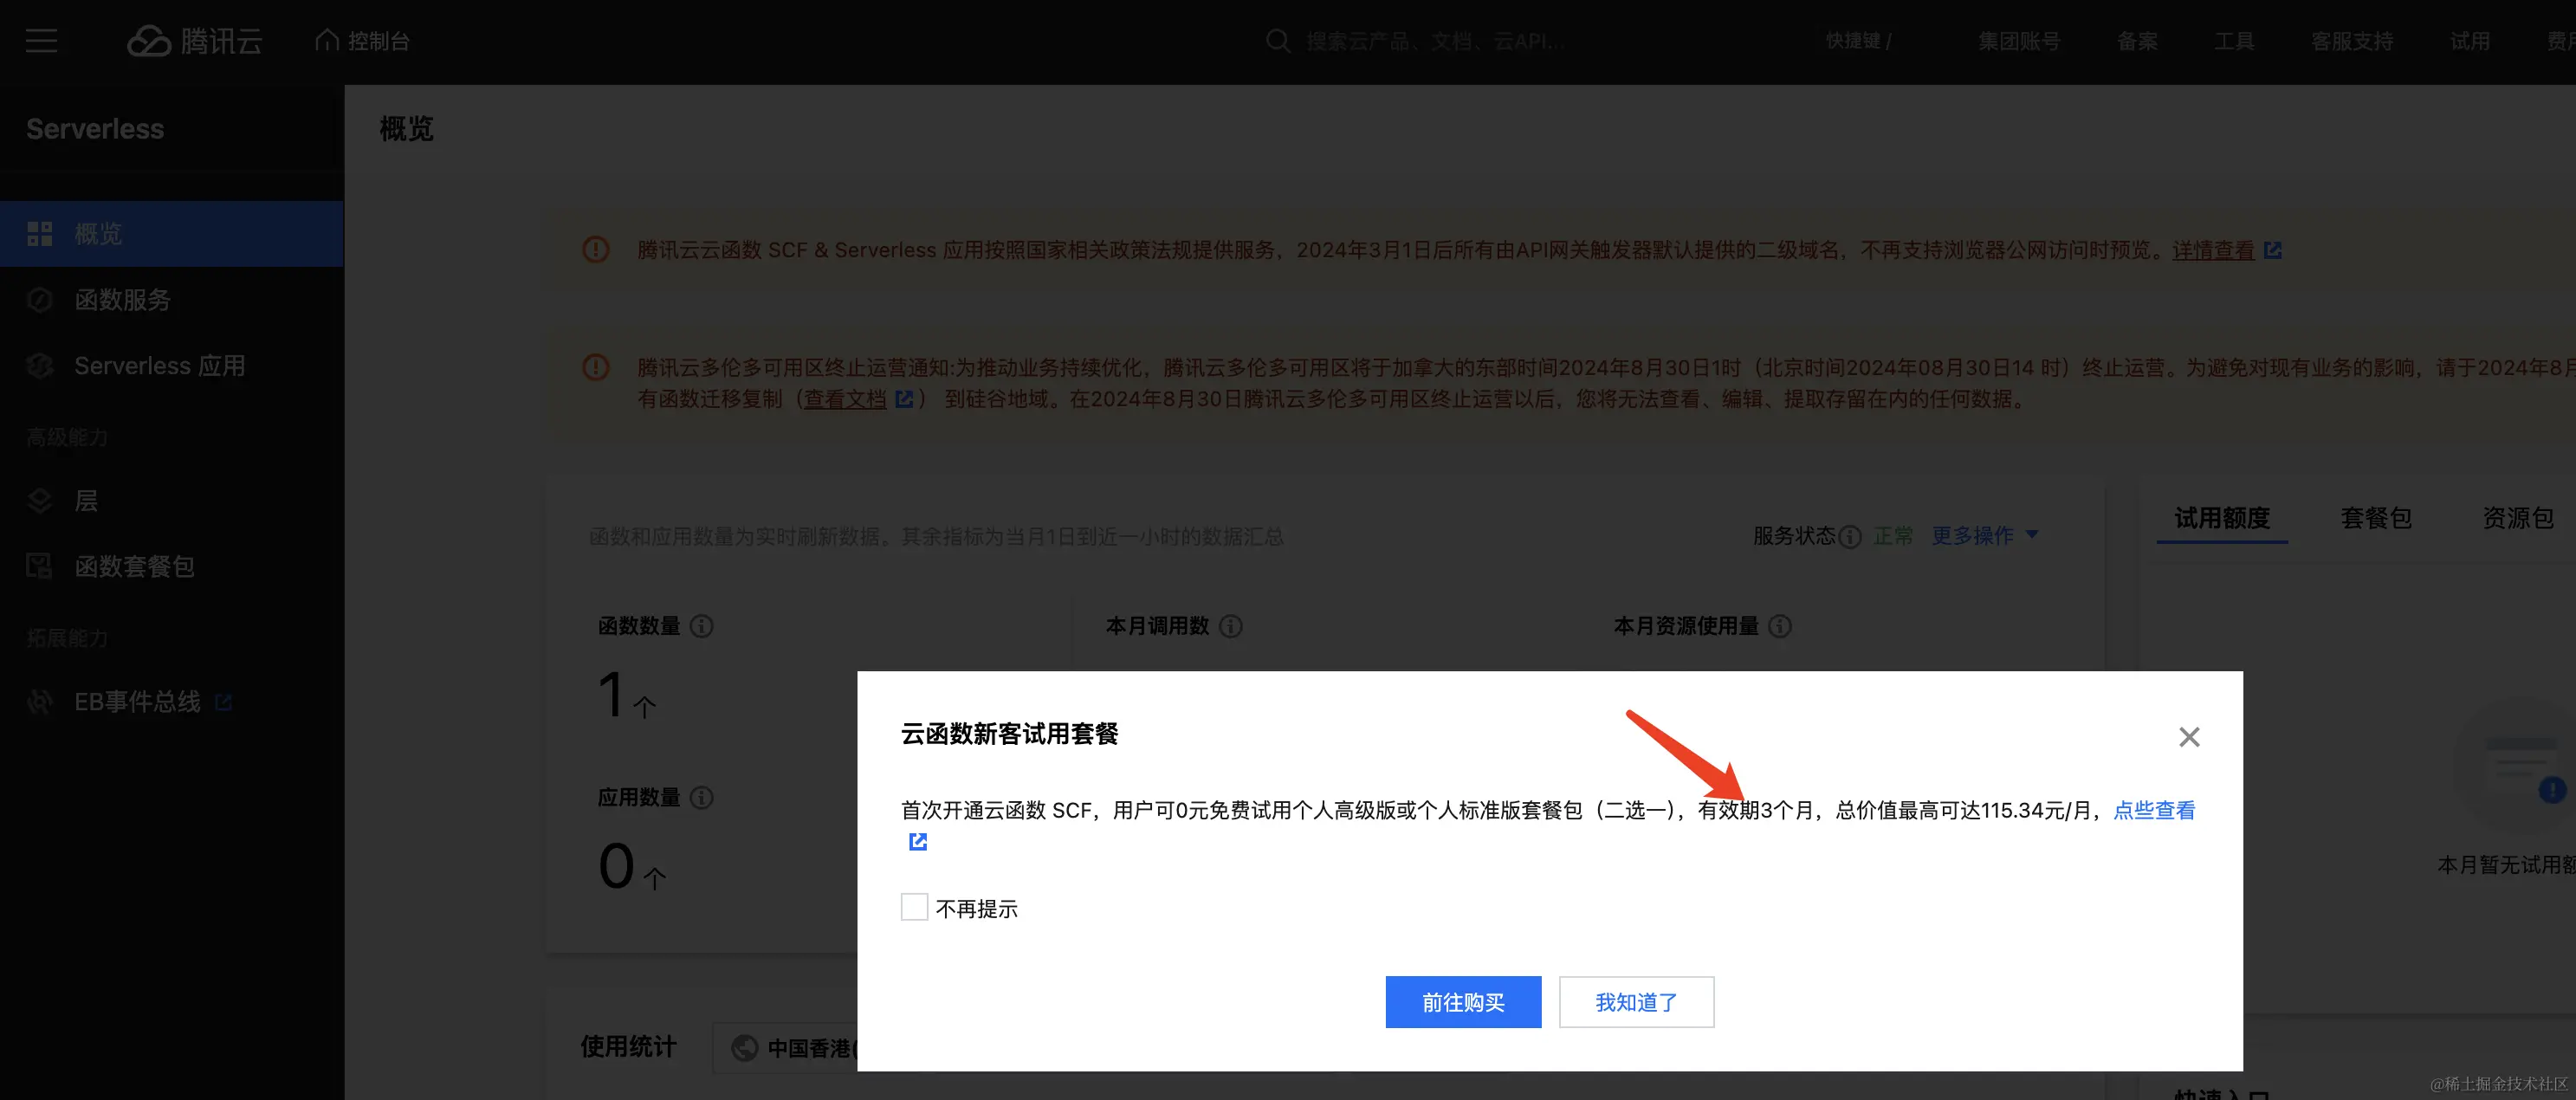The height and width of the screenshot is (1100, 2576).
Task: Click the info icon next to 服务状态
Action: point(1850,537)
